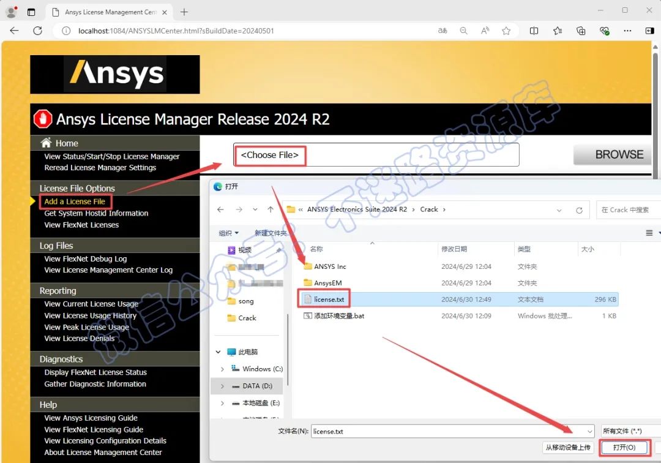This screenshot has height=463, width=661.
Task: Click the zoom magnifier icon in address bar
Action: coord(464,31)
